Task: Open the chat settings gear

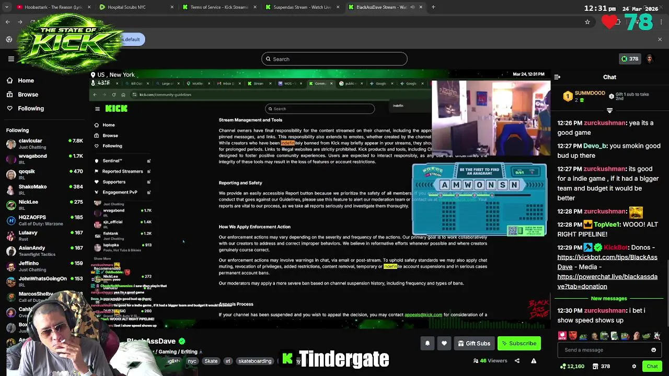Action: [x=634, y=366]
